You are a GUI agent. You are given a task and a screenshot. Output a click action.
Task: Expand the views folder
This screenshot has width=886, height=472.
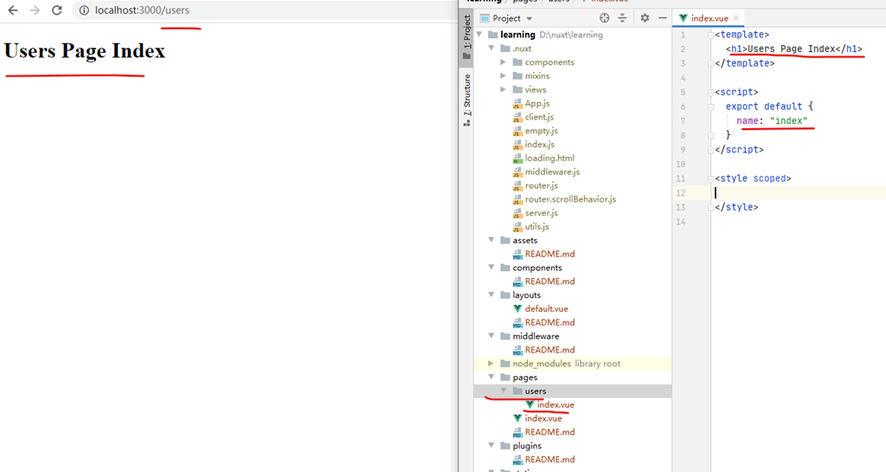point(504,89)
